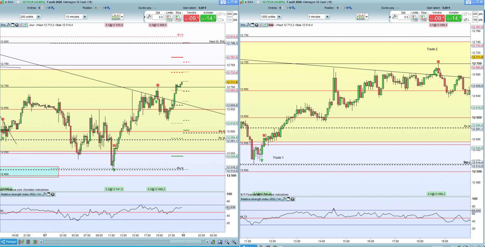This screenshot has height=247, width=485.
Task: Open DAX instrument menu arrow in right window
Action: coord(245,2)
